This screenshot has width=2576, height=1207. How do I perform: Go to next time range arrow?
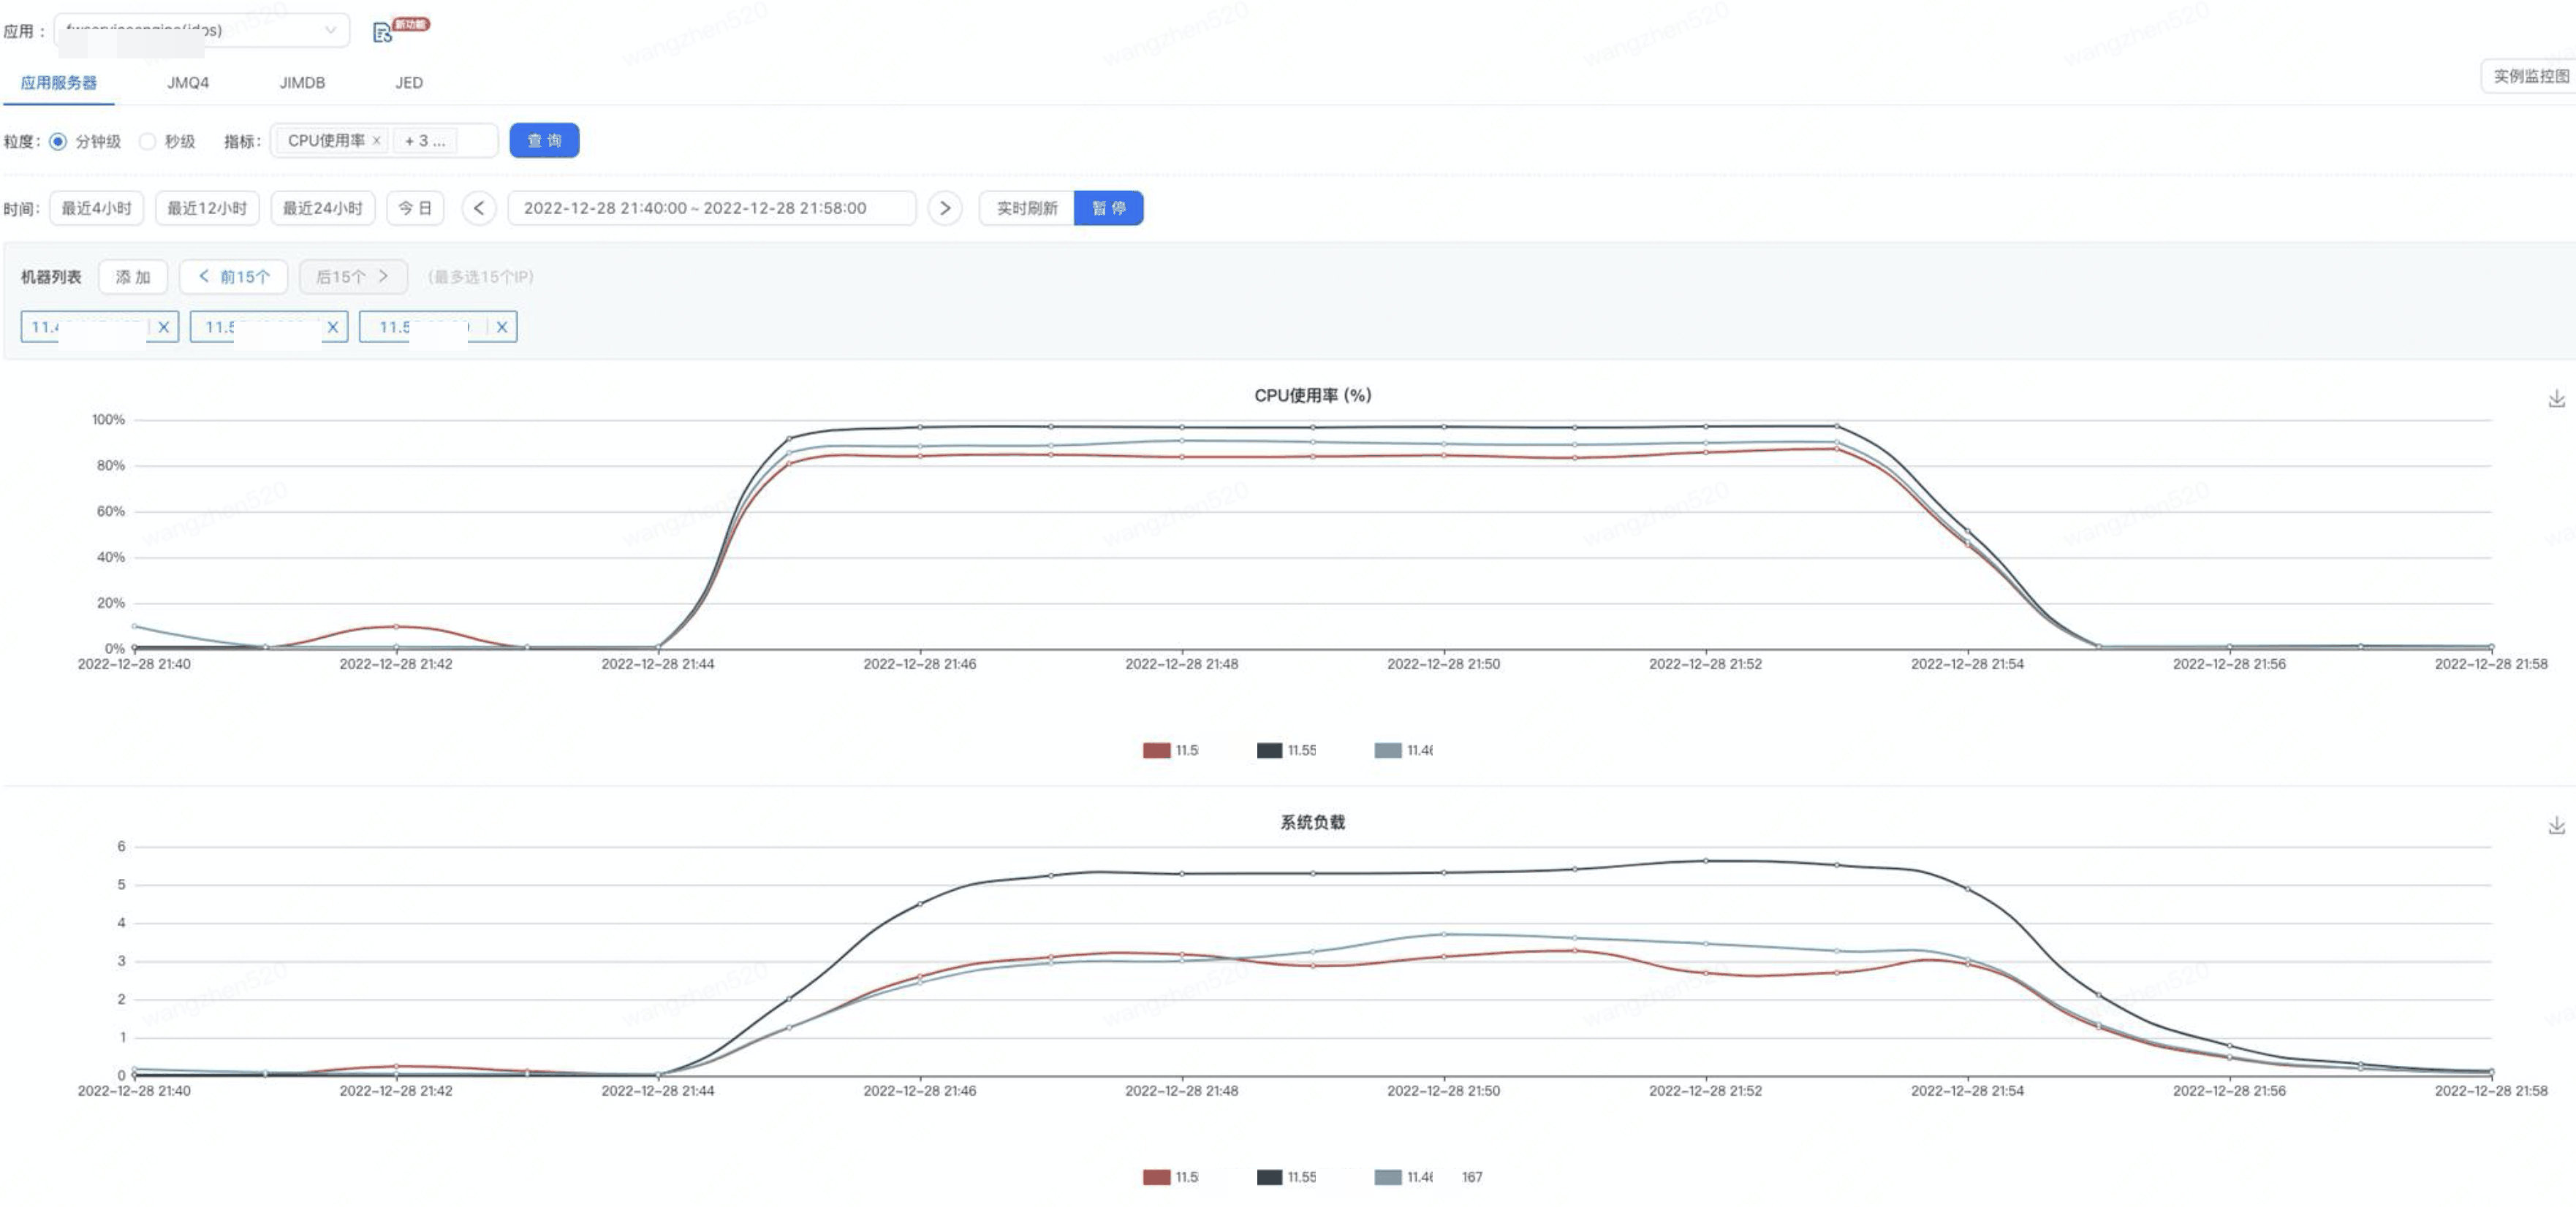coord(944,207)
